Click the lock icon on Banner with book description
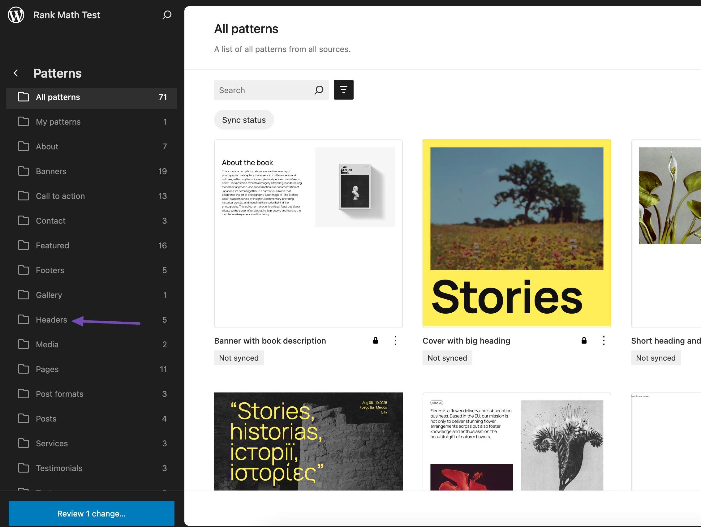Image resolution: width=701 pixels, height=527 pixels. click(376, 340)
